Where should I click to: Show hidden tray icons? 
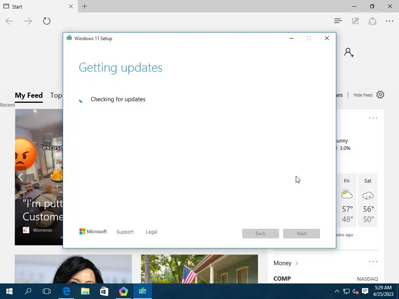337,291
